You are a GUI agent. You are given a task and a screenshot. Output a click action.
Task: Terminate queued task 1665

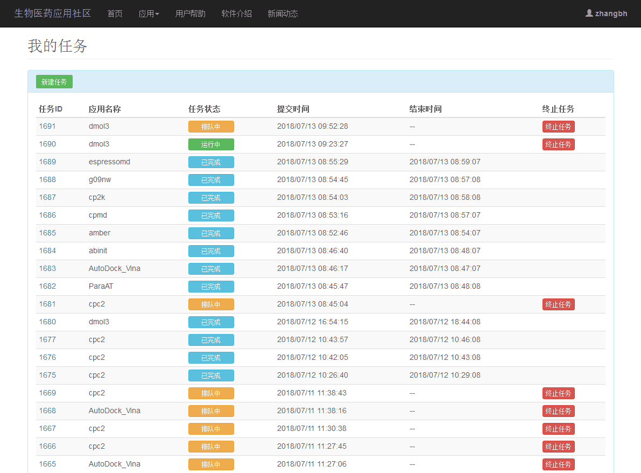tap(559, 464)
